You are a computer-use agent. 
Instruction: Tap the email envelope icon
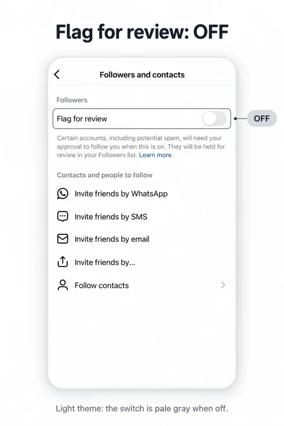[63, 239]
